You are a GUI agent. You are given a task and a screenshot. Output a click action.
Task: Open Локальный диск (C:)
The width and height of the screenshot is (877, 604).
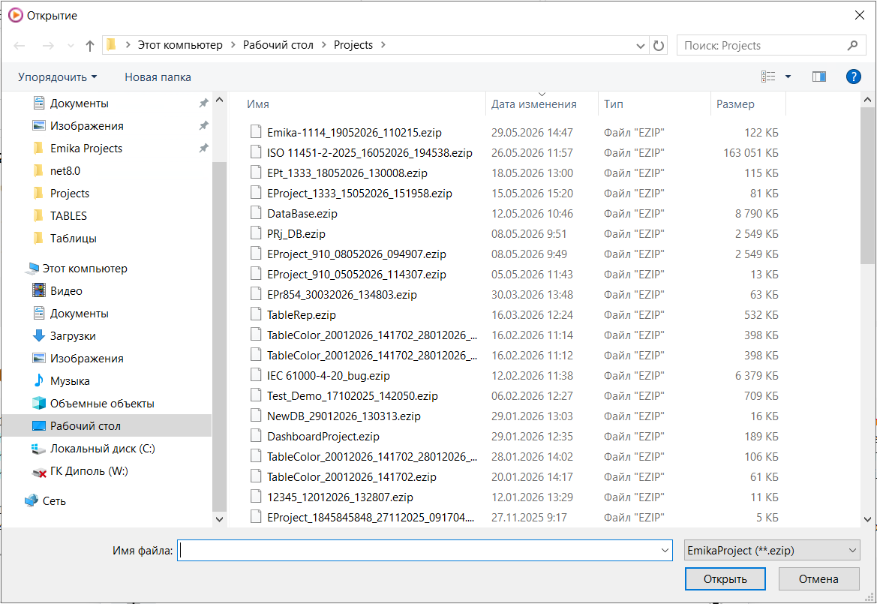point(102,449)
